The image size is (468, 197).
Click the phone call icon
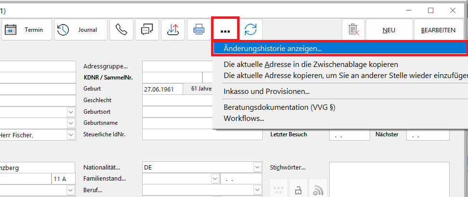(121, 30)
